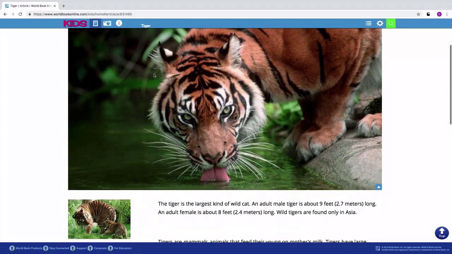Click the KIDS logo in header

[x=75, y=24]
